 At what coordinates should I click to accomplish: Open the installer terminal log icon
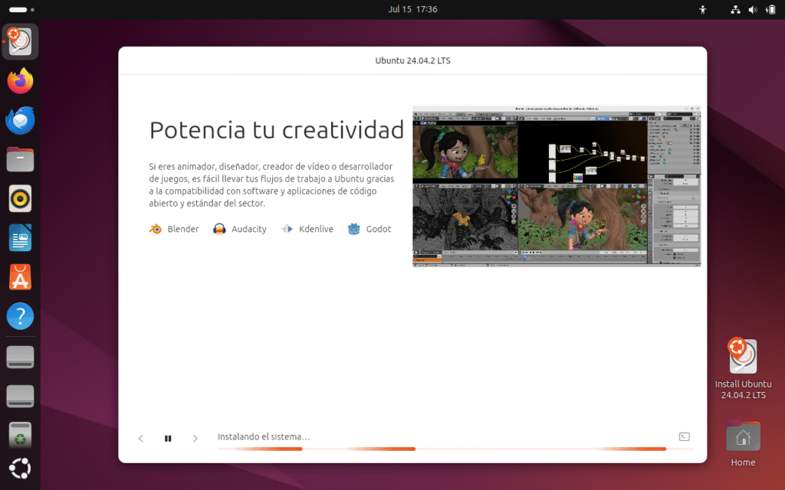(684, 436)
